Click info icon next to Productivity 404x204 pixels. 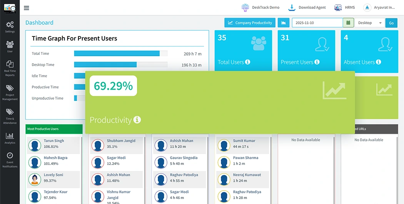click(x=137, y=120)
